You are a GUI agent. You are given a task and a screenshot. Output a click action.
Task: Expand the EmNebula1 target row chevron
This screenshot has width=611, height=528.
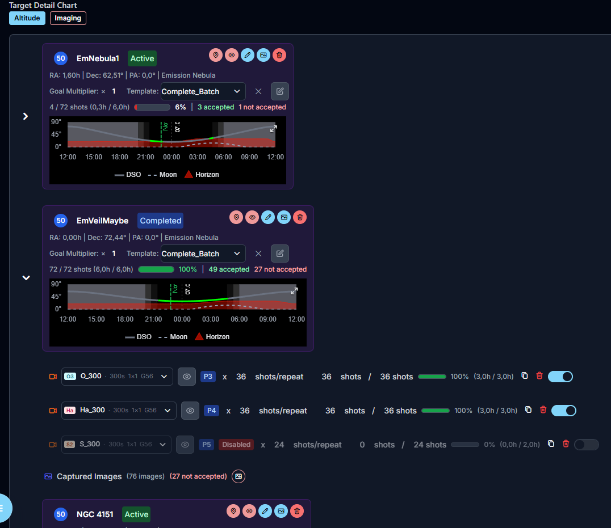click(x=26, y=116)
